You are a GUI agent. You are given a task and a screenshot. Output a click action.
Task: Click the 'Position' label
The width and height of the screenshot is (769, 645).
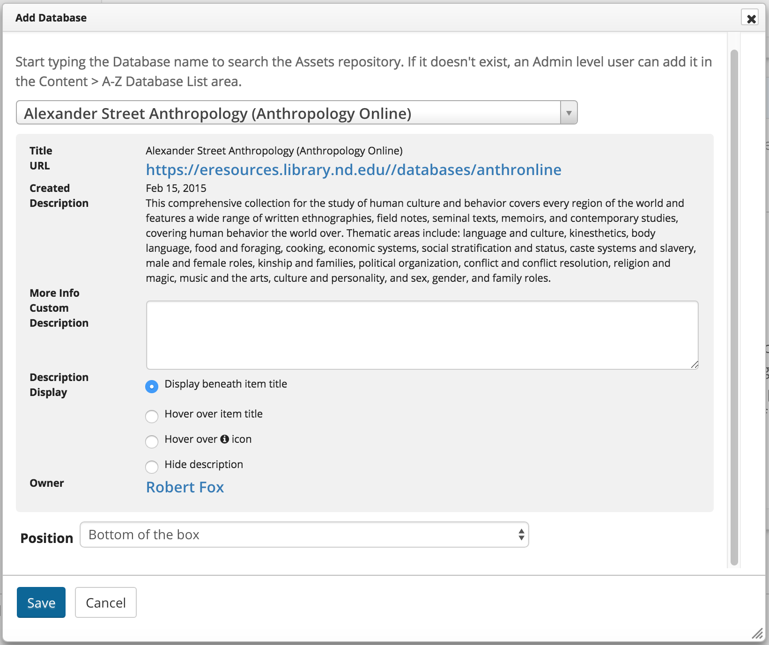[x=47, y=538]
